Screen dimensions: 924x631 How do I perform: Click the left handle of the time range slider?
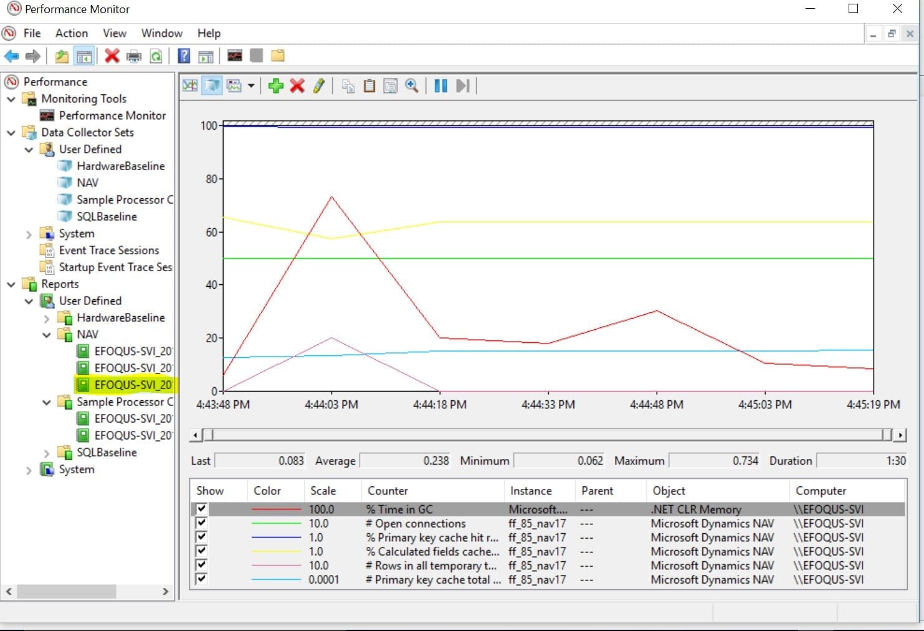(x=209, y=435)
